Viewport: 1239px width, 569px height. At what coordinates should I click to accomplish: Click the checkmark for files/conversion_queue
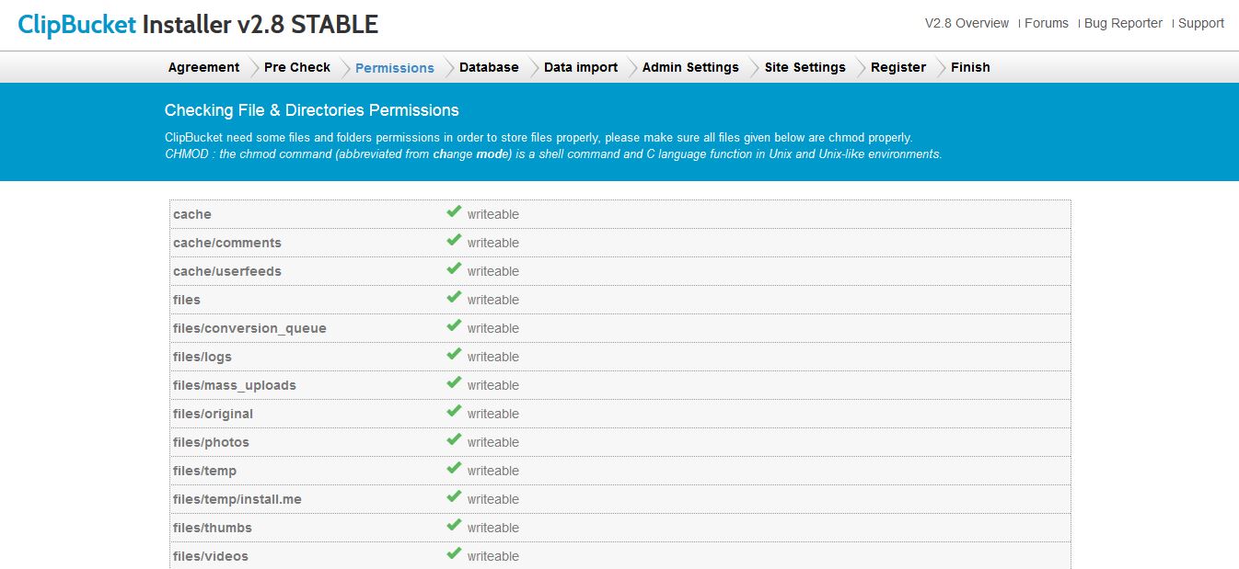[454, 326]
